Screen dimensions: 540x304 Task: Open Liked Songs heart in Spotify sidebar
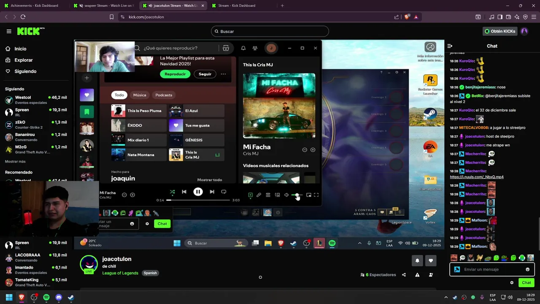pyautogui.click(x=87, y=95)
